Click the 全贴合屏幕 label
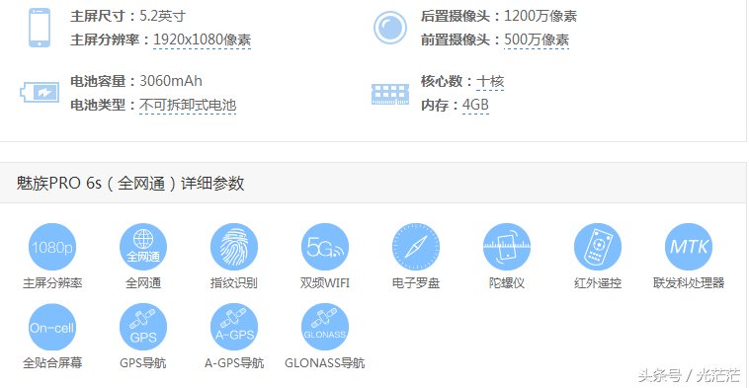The width and height of the screenshot is (749, 388). (52, 363)
